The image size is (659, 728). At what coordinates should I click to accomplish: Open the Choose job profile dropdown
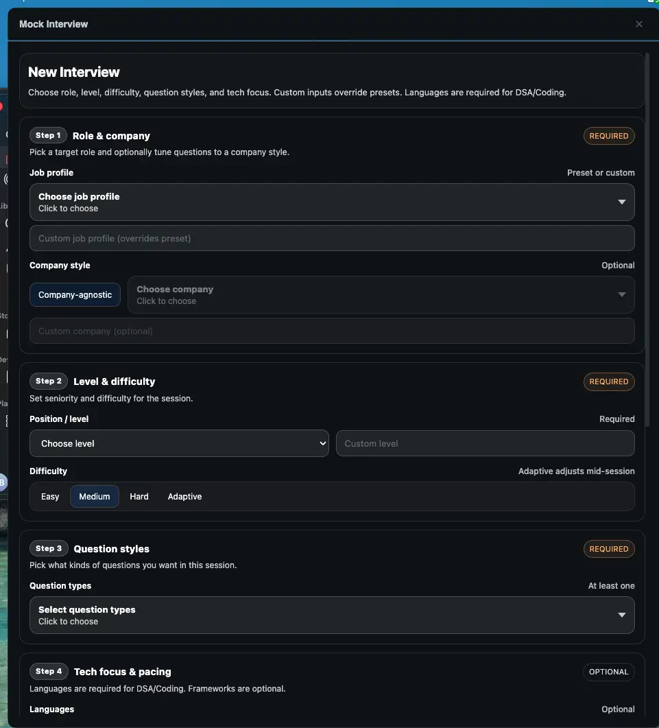pos(331,202)
